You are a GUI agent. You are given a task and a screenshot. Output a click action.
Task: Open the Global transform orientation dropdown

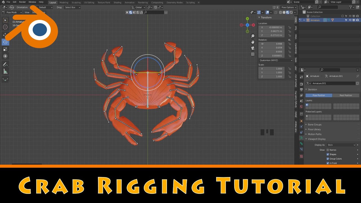138,7
